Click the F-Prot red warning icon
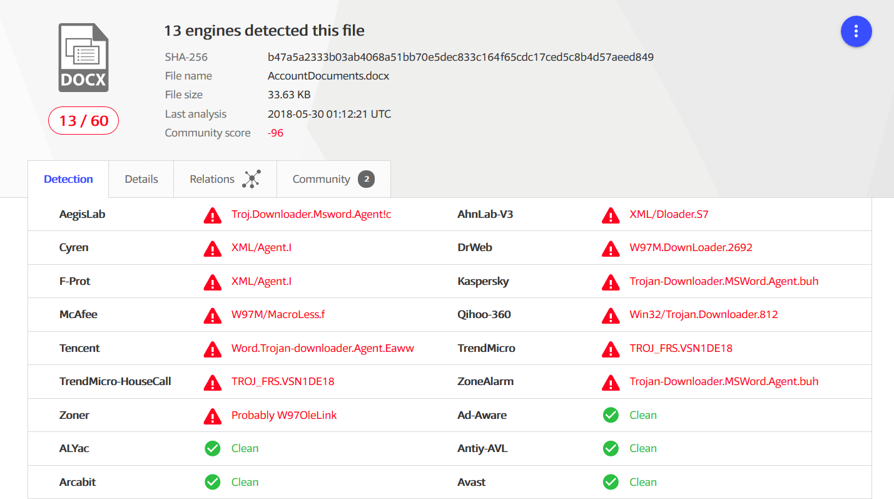 pos(213,282)
